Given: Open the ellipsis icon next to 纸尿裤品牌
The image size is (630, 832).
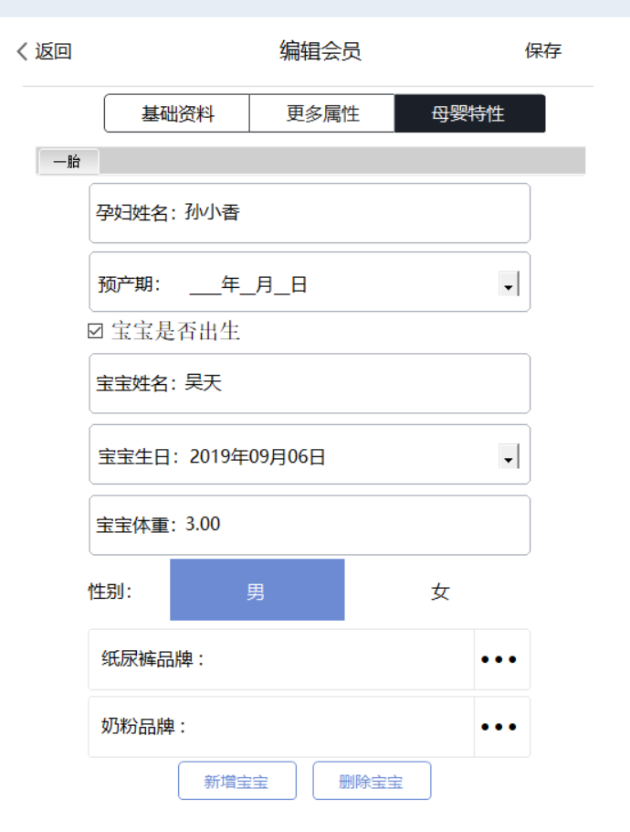Looking at the screenshot, I should (x=499, y=659).
